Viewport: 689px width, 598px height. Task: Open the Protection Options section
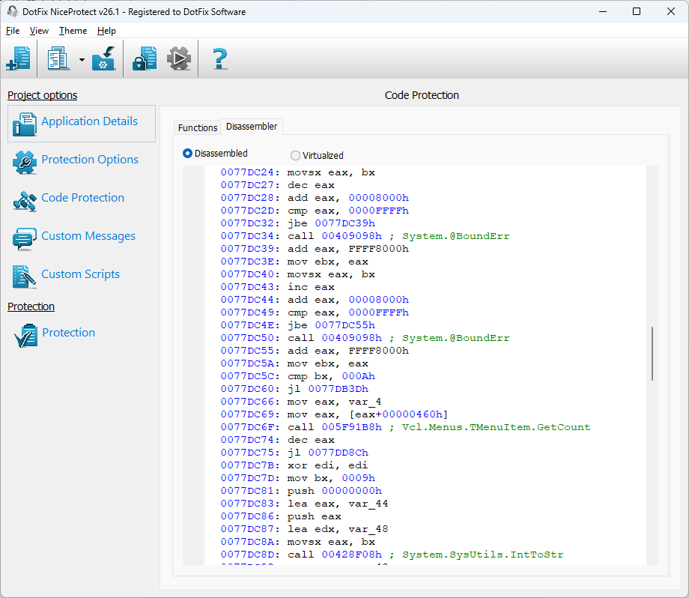[90, 160]
